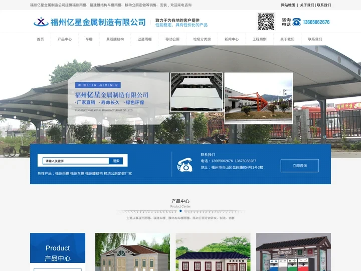Click the header slogan 致力于为各地的客户提供

point(177,20)
